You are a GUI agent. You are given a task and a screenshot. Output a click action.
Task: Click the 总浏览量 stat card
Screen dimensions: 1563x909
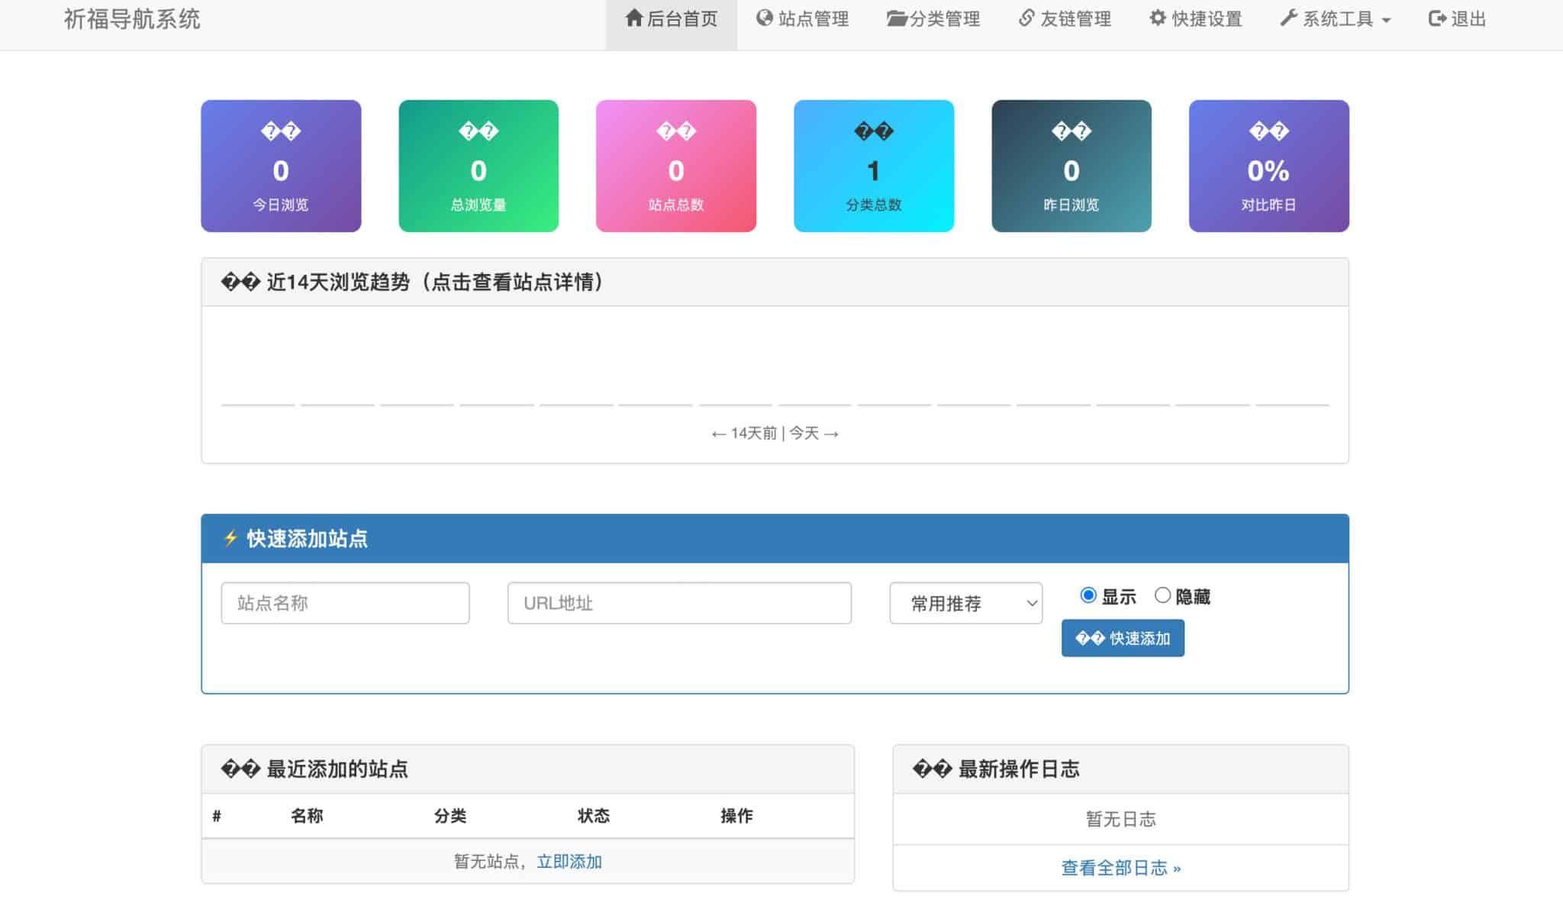click(x=479, y=166)
